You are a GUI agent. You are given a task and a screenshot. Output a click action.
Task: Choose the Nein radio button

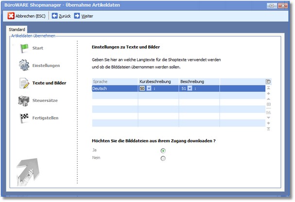point(163,158)
